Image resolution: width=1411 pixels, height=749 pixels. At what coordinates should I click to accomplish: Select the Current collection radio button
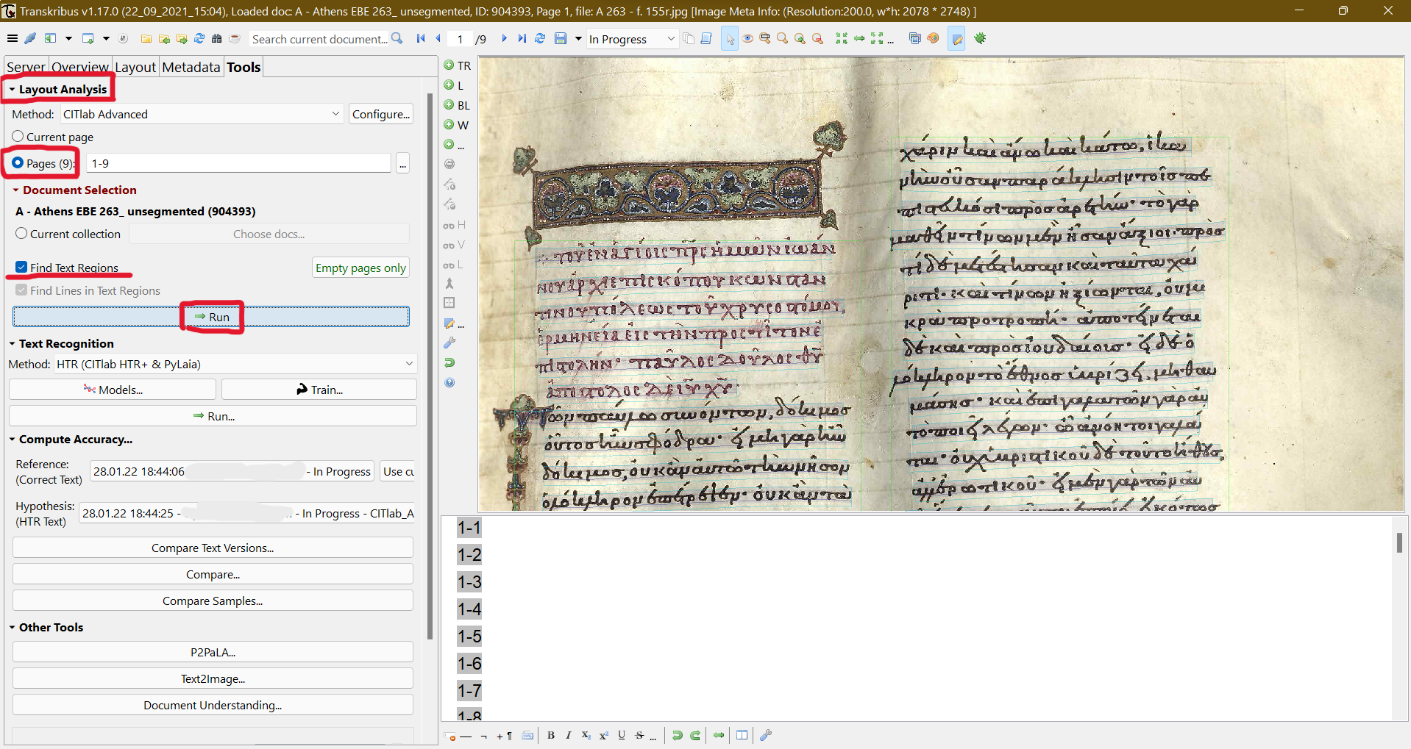(21, 233)
